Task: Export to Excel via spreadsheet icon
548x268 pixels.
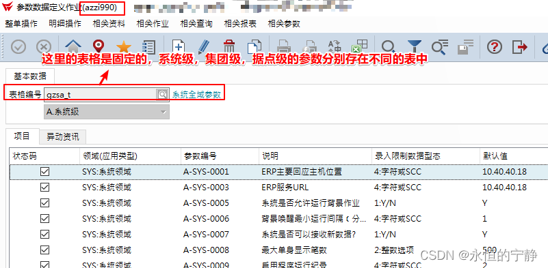Action: coord(360,46)
